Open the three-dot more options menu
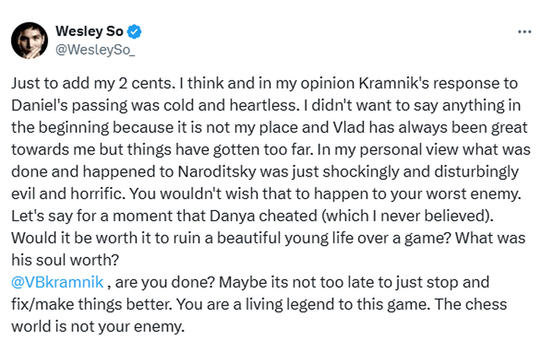The height and width of the screenshot is (352, 541). [x=524, y=32]
